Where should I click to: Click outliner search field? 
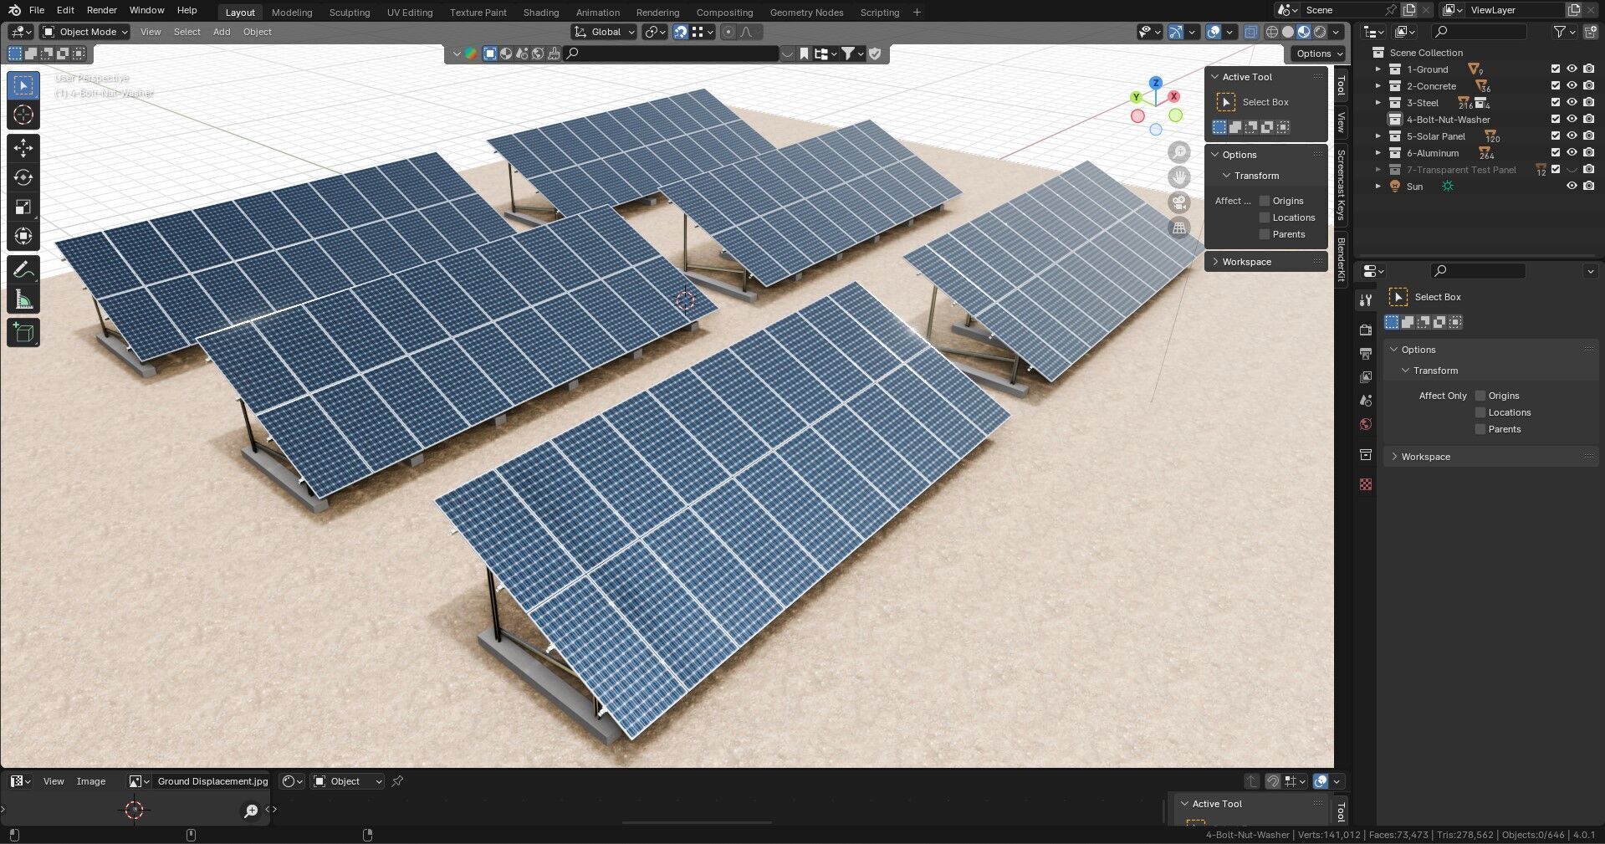coord(1478,32)
